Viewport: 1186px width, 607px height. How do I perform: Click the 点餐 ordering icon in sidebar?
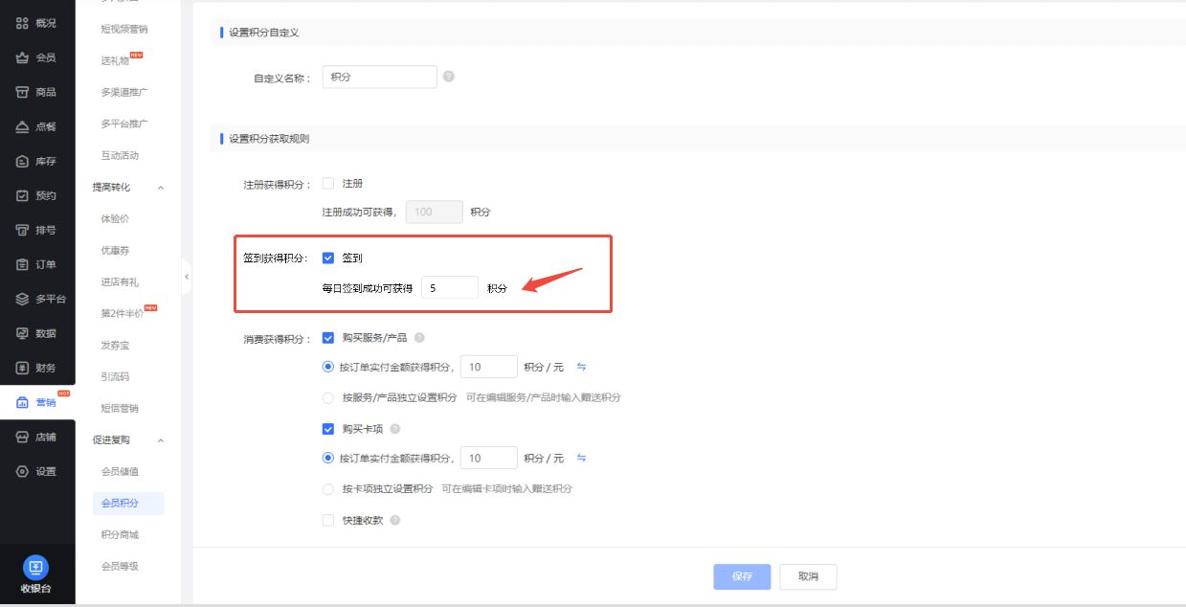[x=35, y=125]
